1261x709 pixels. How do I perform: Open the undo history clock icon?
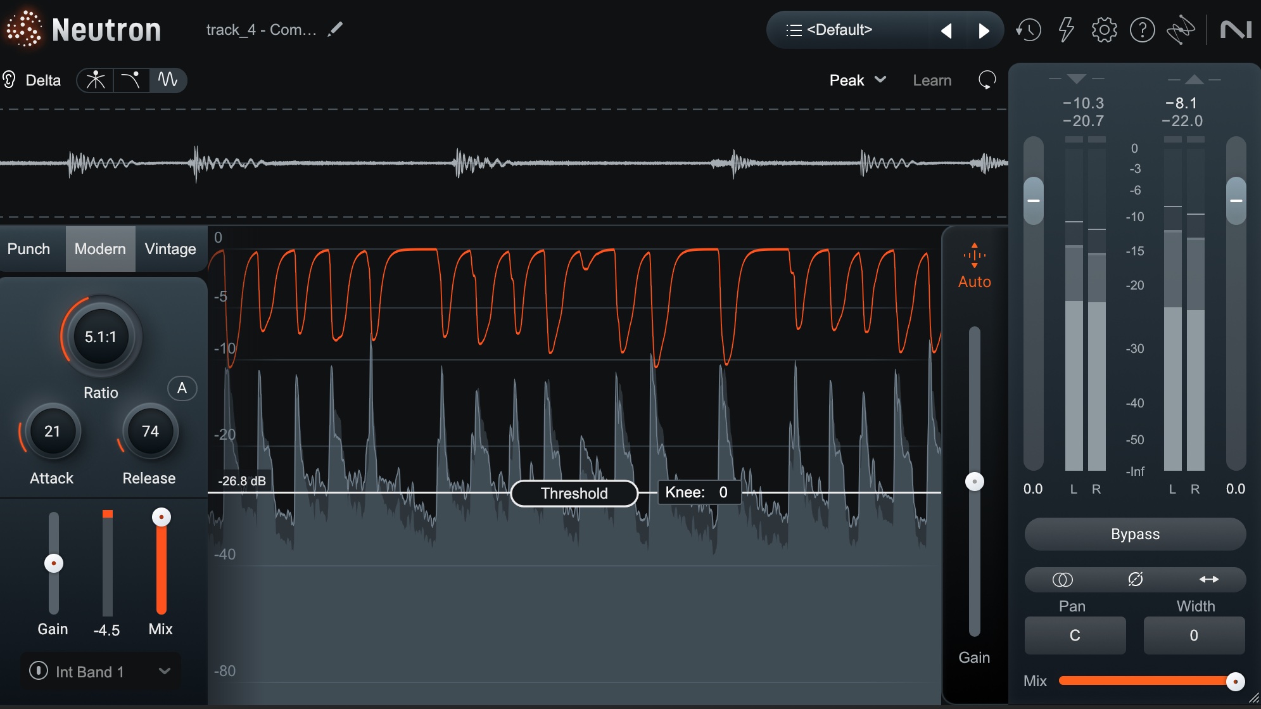click(1028, 30)
